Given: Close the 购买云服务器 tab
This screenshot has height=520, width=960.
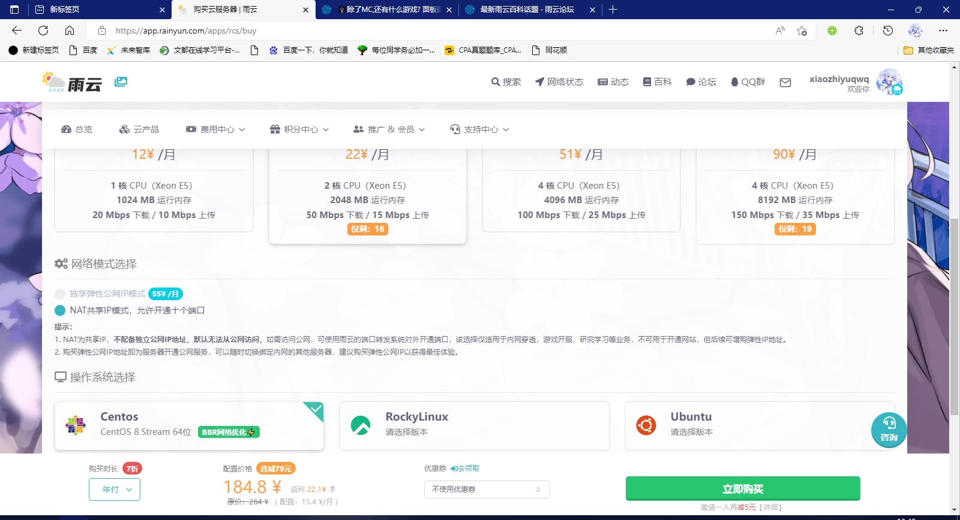Looking at the screenshot, I should (x=305, y=10).
